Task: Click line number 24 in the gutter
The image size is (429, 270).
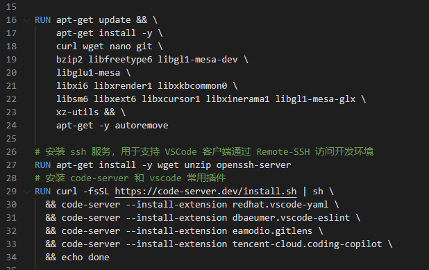Action: coord(11,126)
